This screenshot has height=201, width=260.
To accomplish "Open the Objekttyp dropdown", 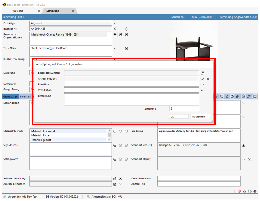I will click(115, 23).
